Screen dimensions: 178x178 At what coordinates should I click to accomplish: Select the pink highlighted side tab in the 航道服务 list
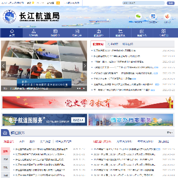point(5,151)
